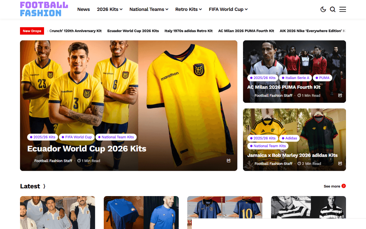Open Italy 1970s adidas Retro Kit ticker link
Screen dimensions: 366x229
click(189, 31)
